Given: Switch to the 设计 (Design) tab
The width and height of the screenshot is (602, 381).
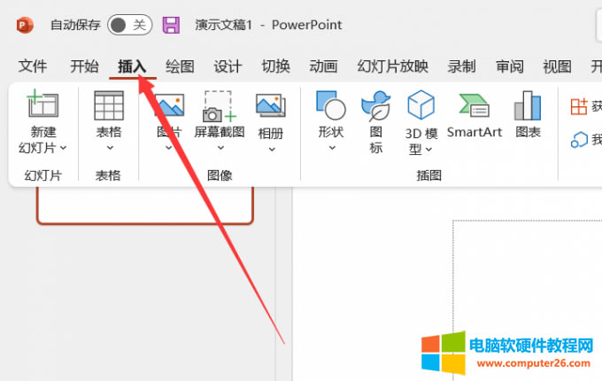Looking at the screenshot, I should 228,66.
